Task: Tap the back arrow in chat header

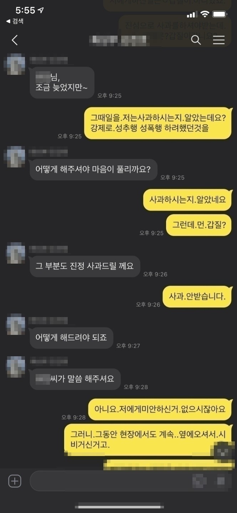Action: (x=15, y=40)
